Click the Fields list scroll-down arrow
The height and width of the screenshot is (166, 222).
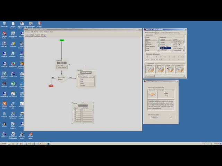[183, 50]
